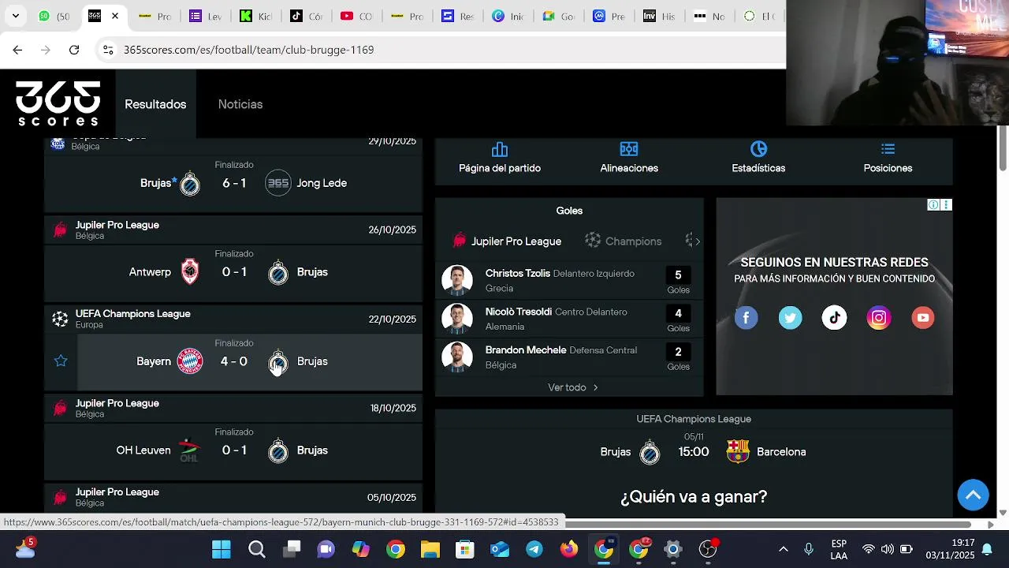This screenshot has width=1009, height=568.
Task: Follow the ad's Twitter icon
Action: [x=790, y=318]
